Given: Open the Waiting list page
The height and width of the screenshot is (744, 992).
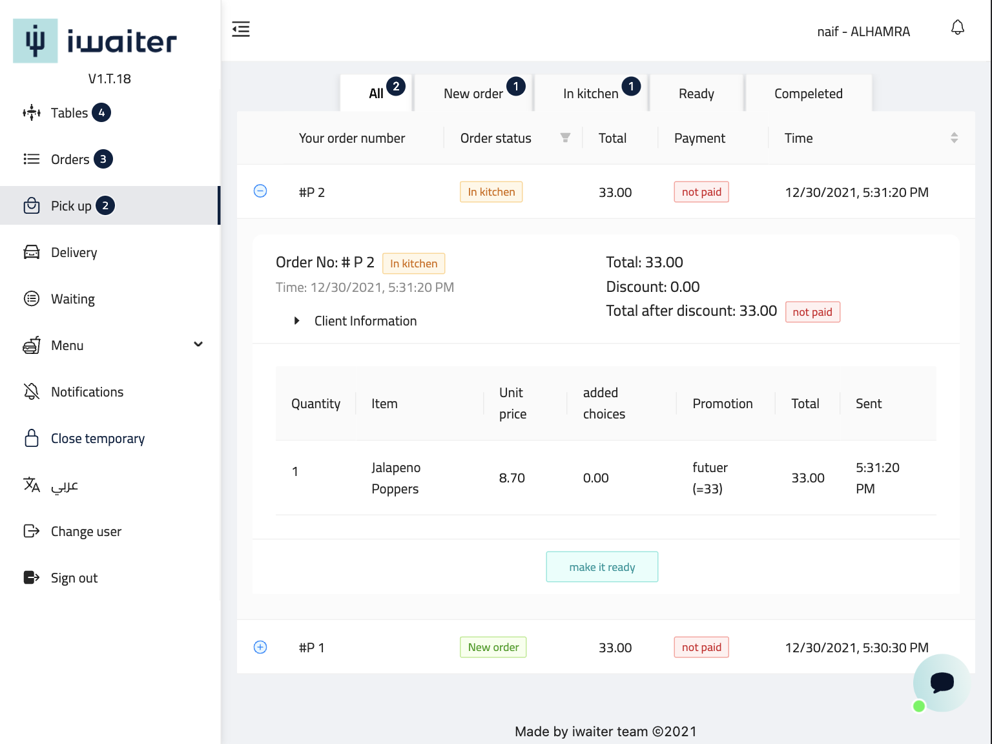Looking at the screenshot, I should (x=72, y=299).
